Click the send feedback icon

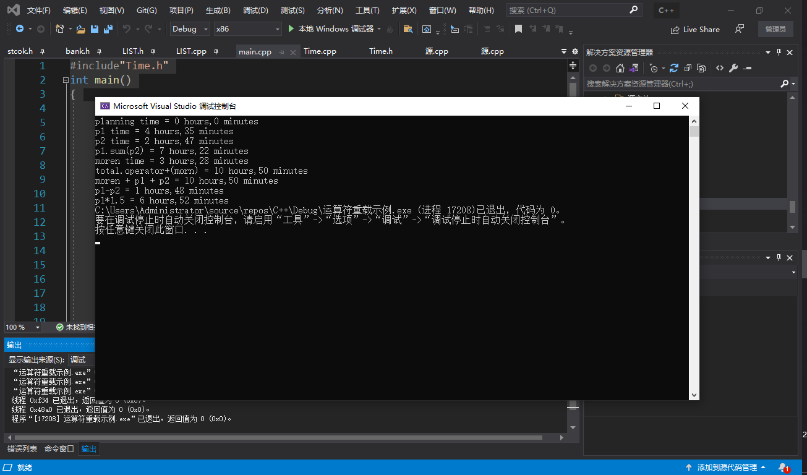[x=740, y=29]
